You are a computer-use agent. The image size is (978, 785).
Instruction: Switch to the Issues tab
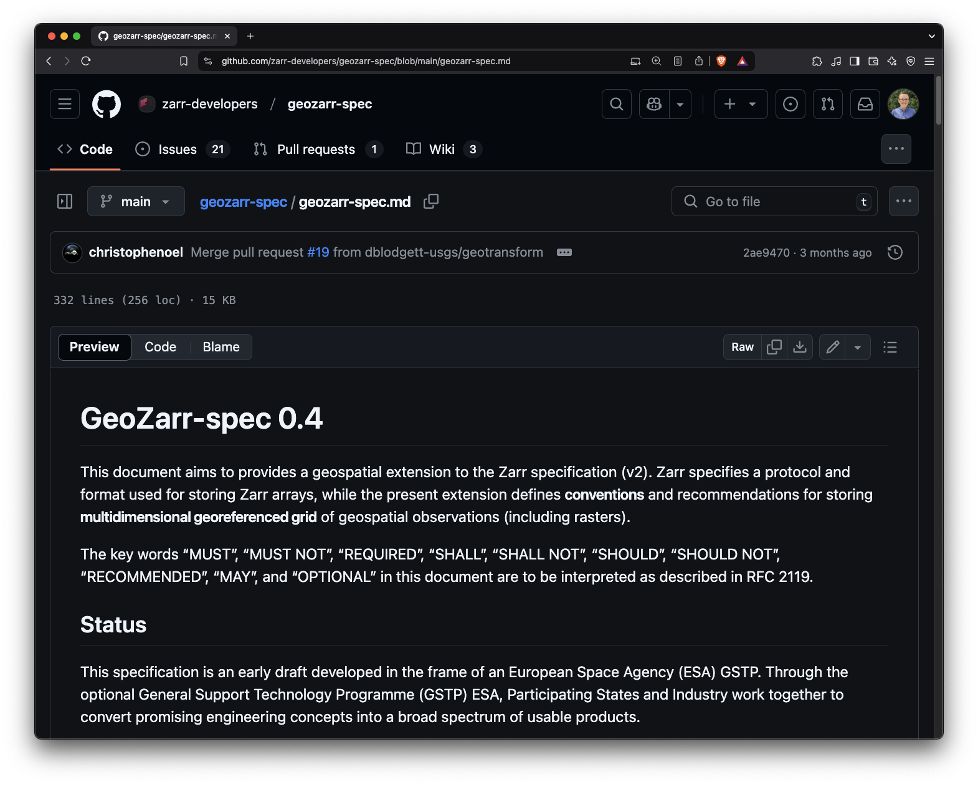point(183,150)
